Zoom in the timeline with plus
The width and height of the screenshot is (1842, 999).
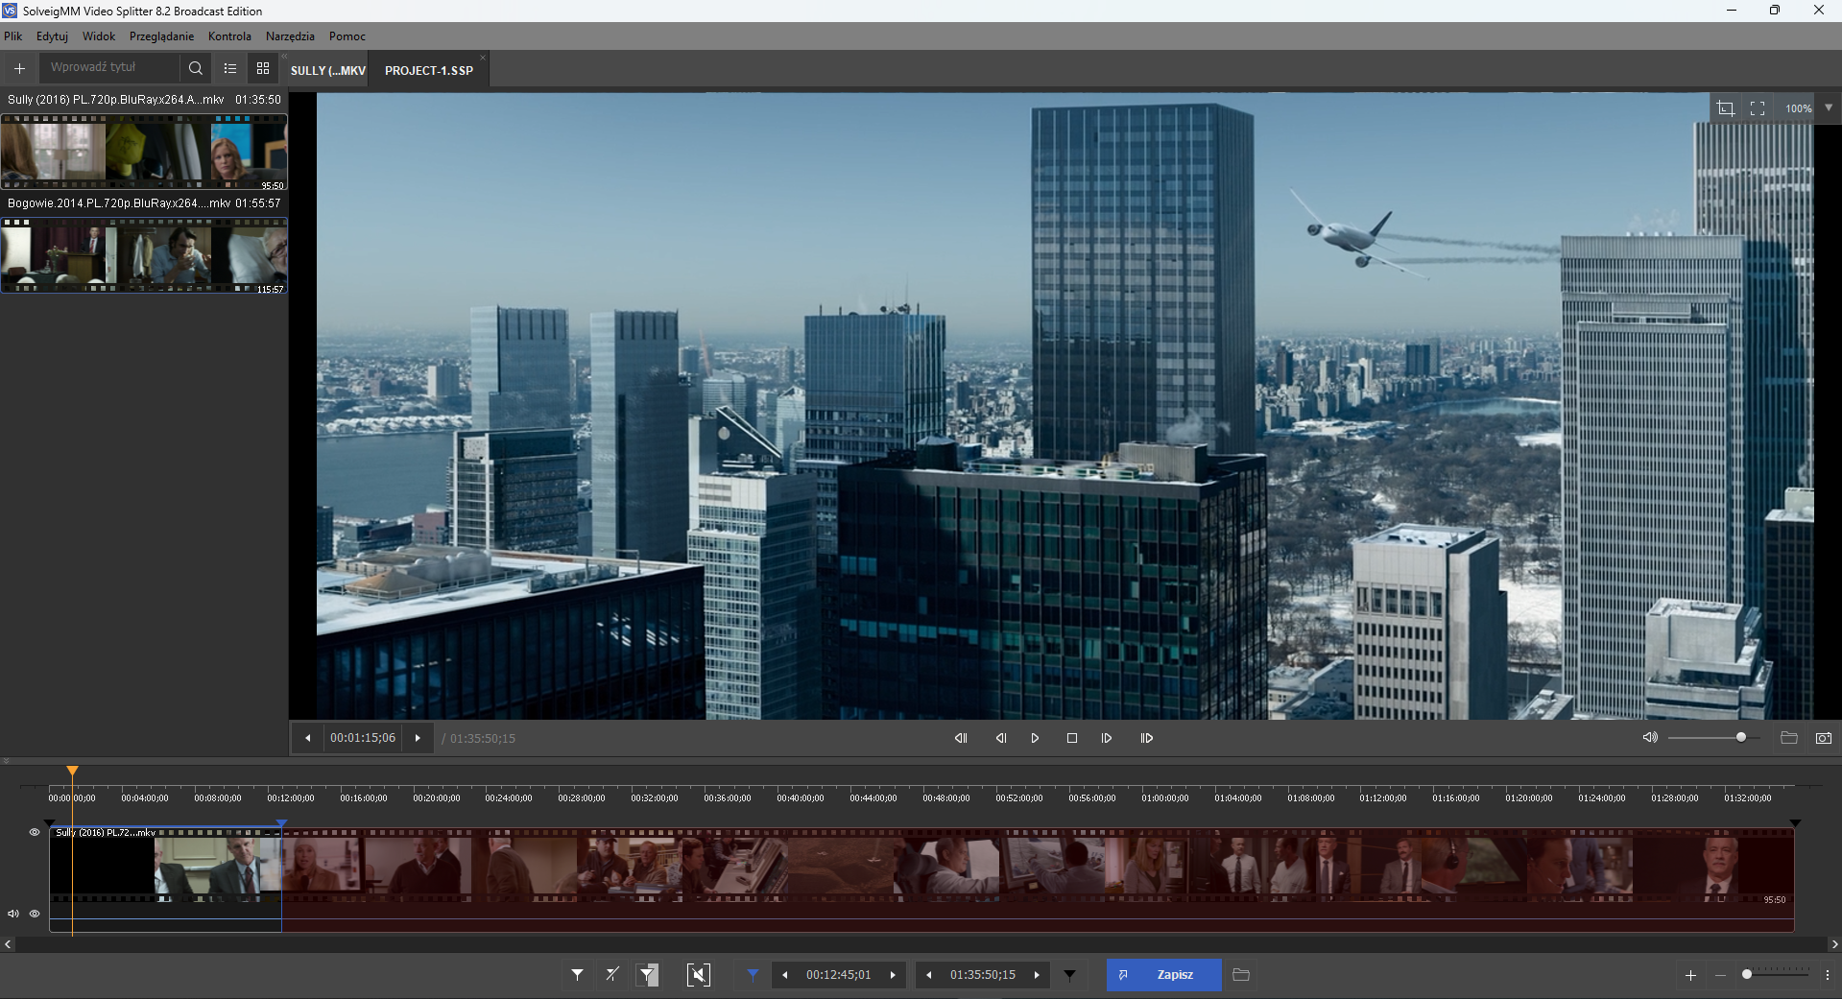click(1690, 975)
